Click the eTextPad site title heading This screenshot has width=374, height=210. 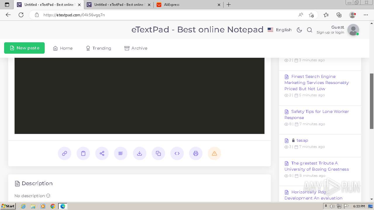click(198, 29)
